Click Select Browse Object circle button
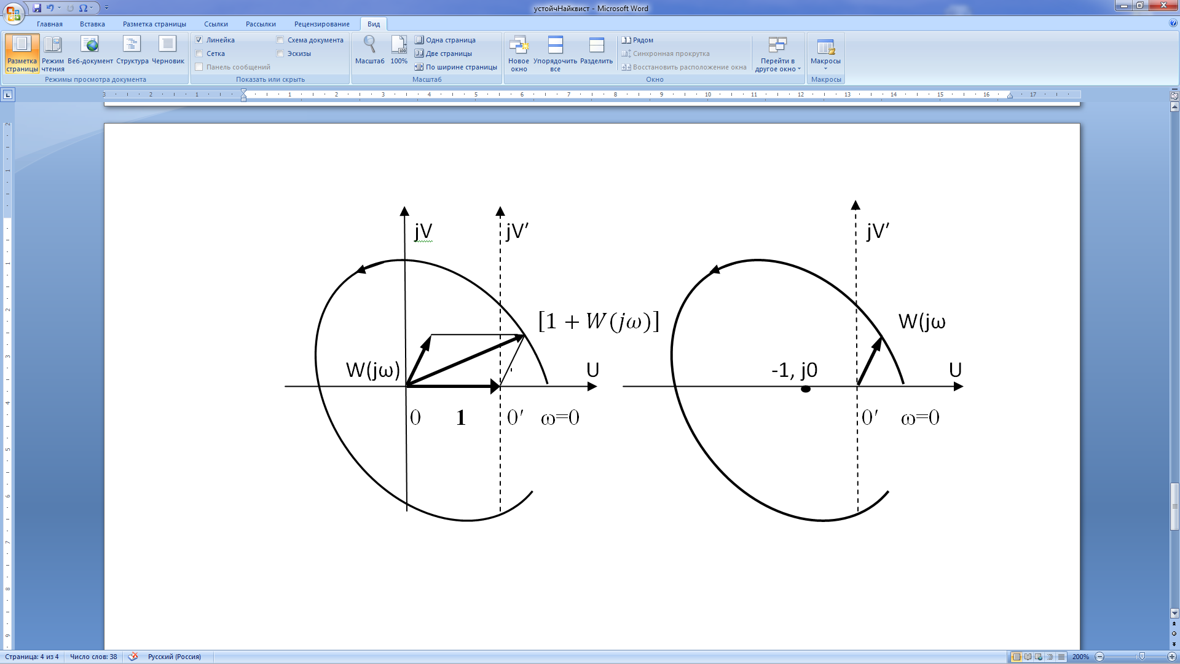Viewport: 1180px width, 664px height. click(1174, 633)
